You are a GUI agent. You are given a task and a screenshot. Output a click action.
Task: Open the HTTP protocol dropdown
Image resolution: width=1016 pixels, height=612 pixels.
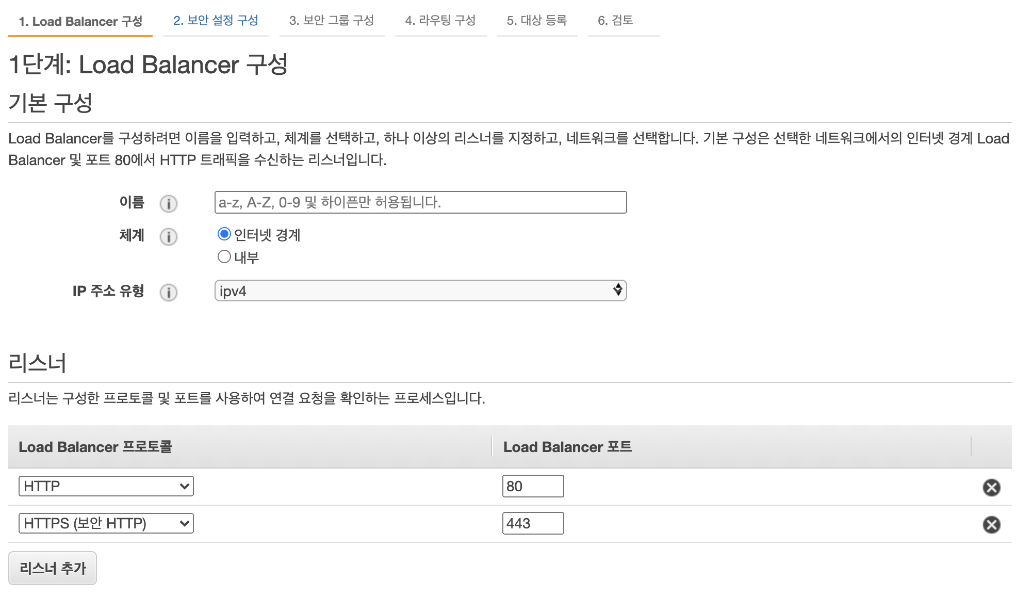(106, 486)
